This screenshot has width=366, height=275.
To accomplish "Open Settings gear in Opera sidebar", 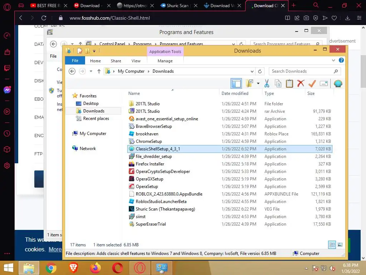I will [x=7, y=165].
